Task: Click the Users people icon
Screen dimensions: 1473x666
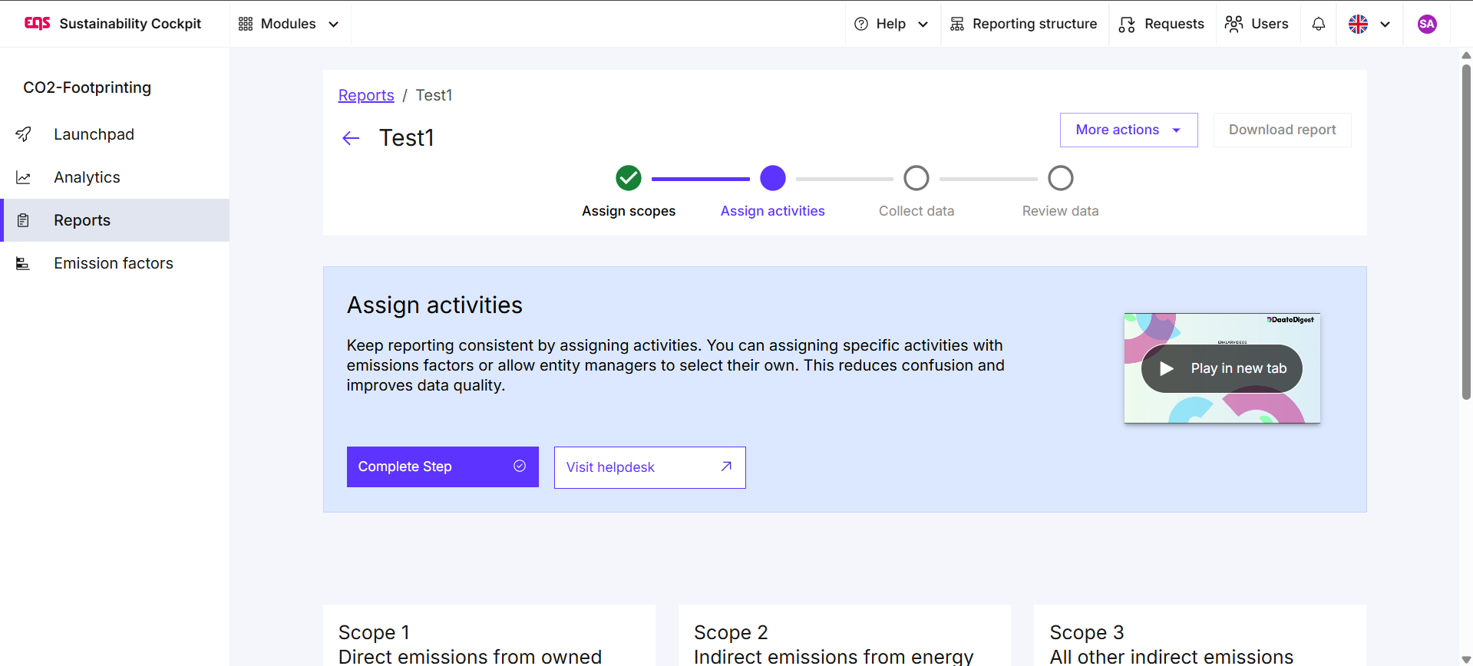Action: pyautogui.click(x=1234, y=24)
